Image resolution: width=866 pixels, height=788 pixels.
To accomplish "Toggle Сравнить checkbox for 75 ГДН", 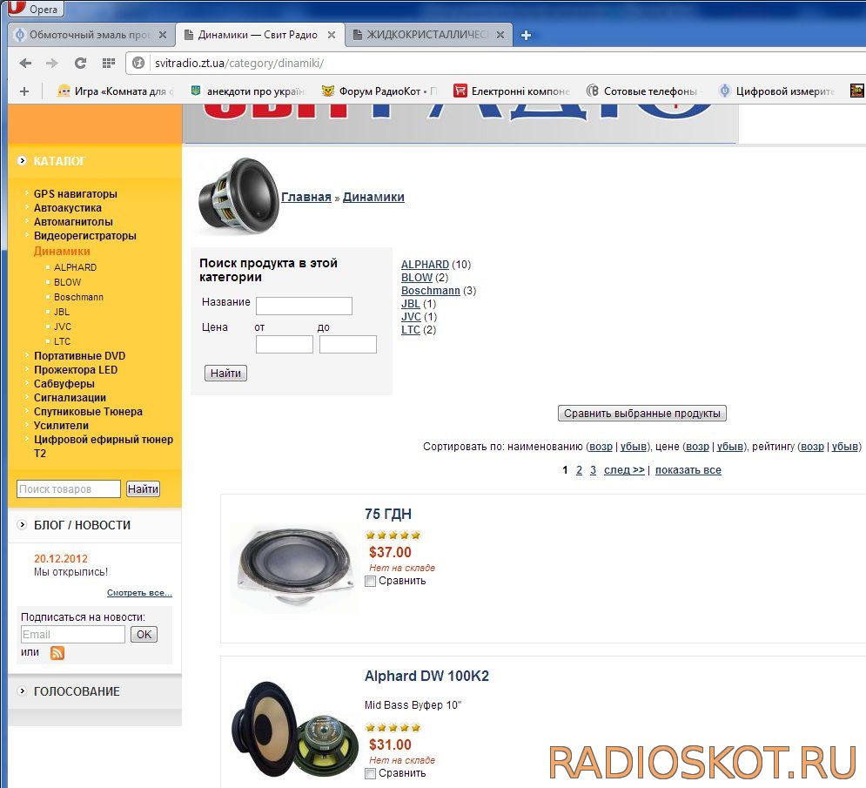I will coord(371,582).
